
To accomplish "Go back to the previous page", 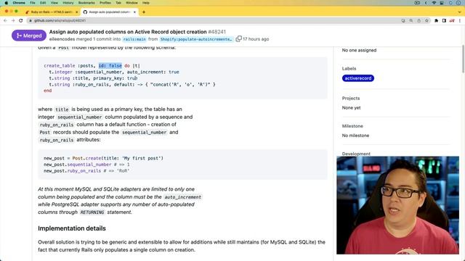I will 5,20.
